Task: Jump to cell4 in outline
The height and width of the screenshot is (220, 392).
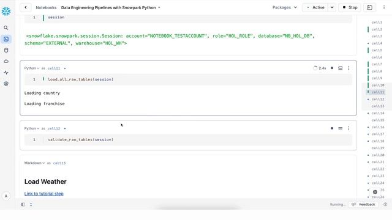Action: tap(377, 43)
